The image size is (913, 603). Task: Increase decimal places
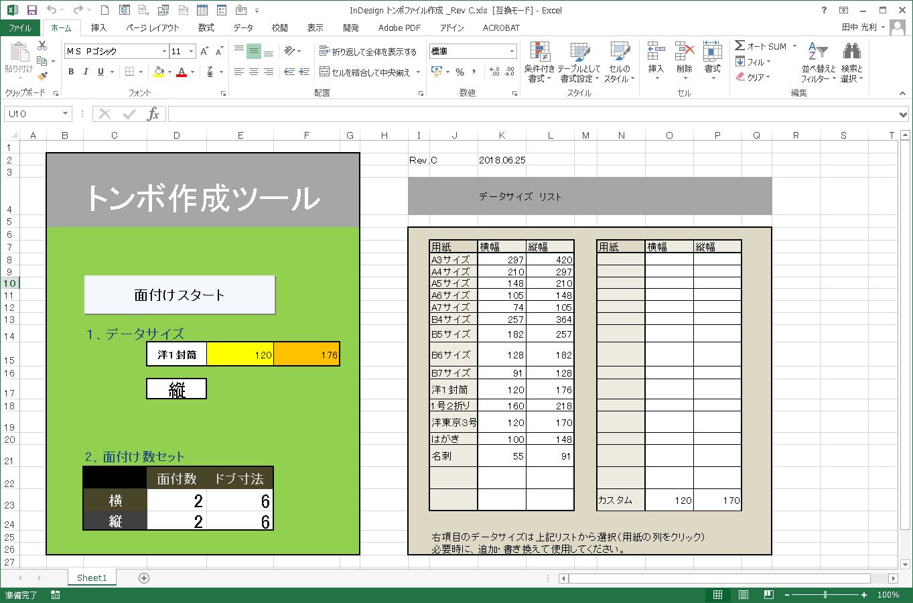494,72
